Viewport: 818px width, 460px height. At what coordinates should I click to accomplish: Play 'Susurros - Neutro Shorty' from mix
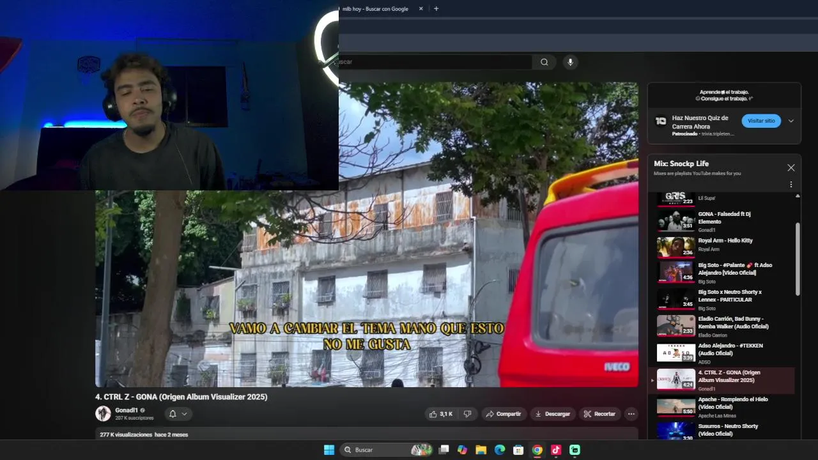(722, 430)
